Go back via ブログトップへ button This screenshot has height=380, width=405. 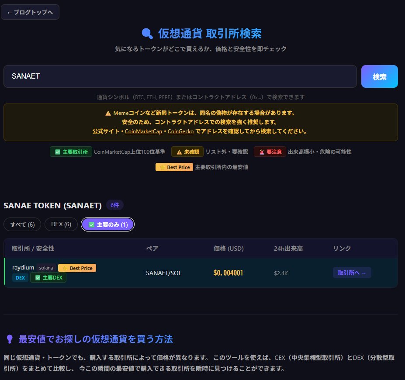coord(30,12)
